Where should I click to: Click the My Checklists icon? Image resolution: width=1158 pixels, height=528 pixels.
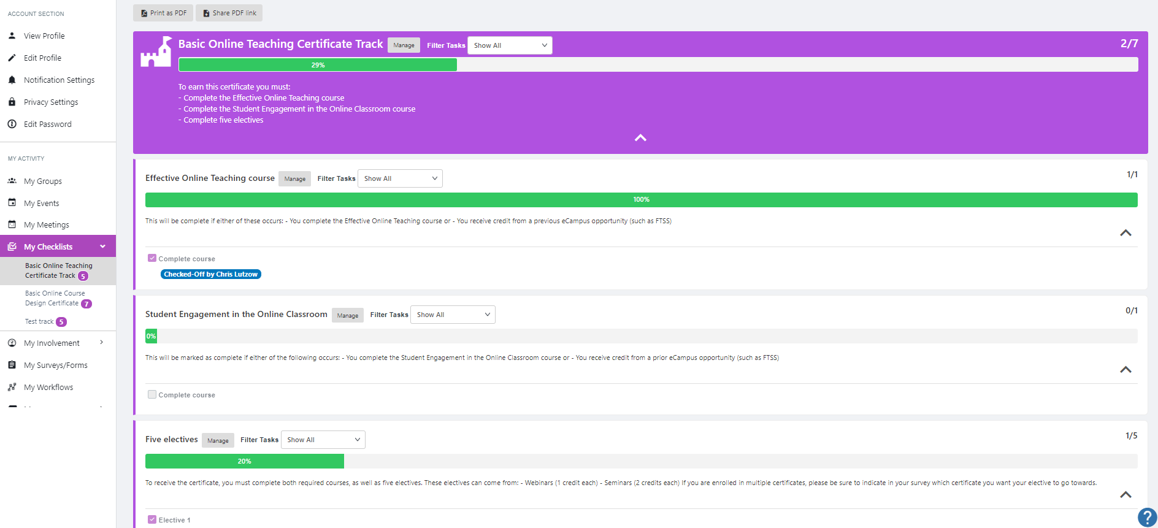(12, 247)
